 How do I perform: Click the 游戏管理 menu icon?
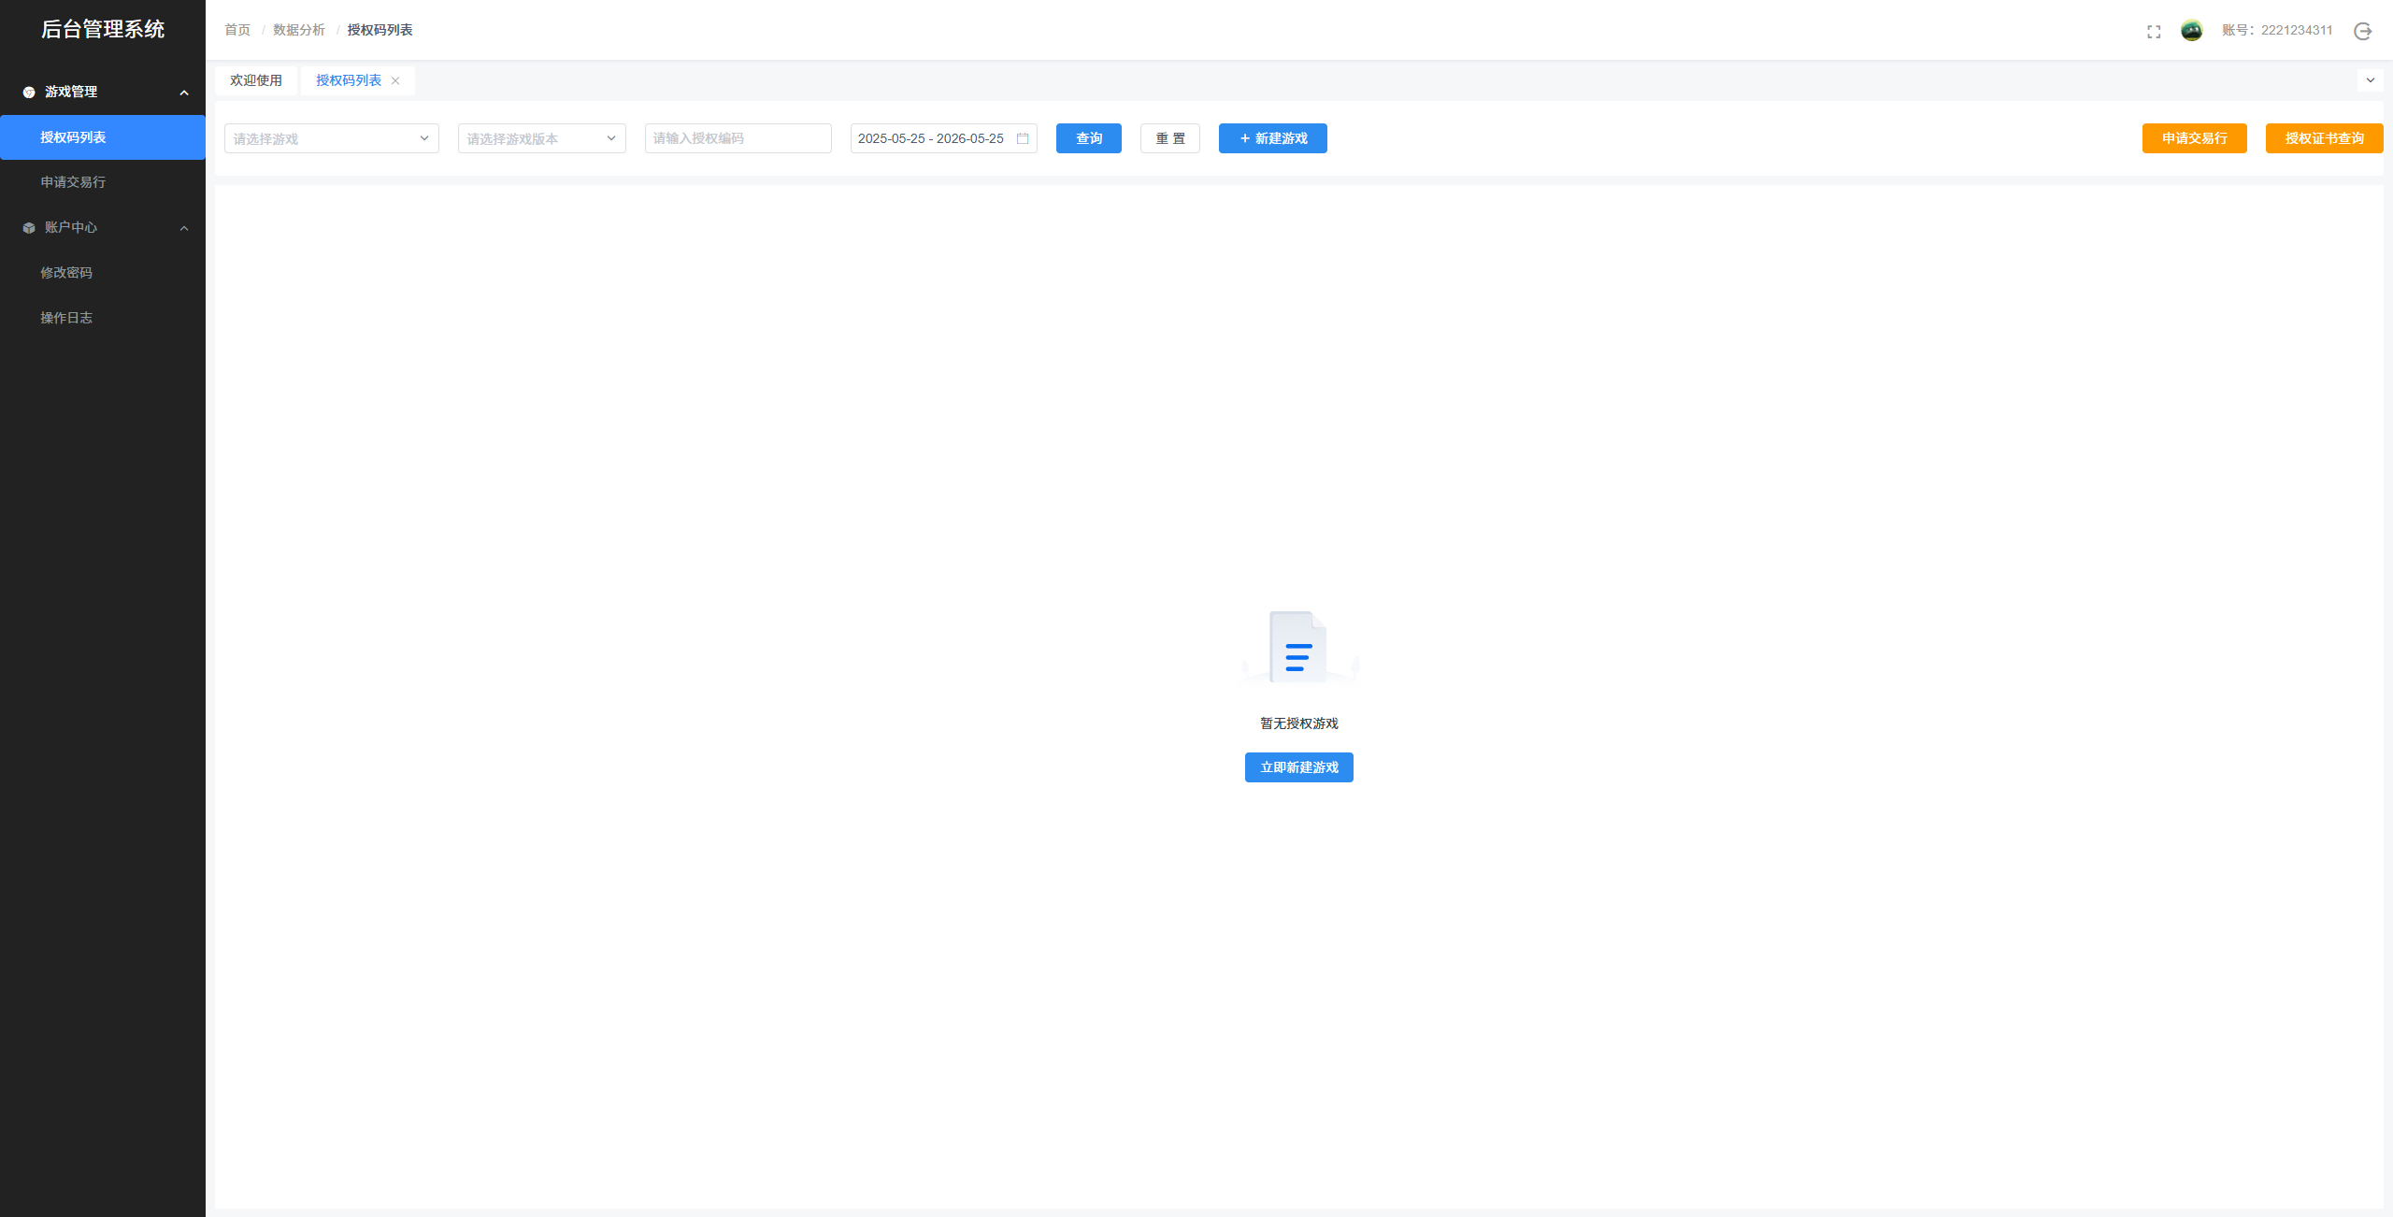click(x=29, y=92)
